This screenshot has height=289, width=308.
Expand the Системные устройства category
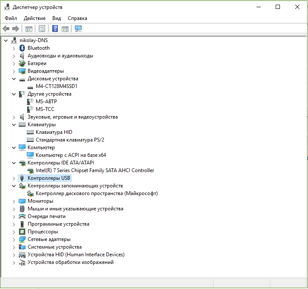(14, 247)
